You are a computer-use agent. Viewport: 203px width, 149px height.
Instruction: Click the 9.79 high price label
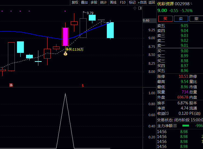(90, 13)
